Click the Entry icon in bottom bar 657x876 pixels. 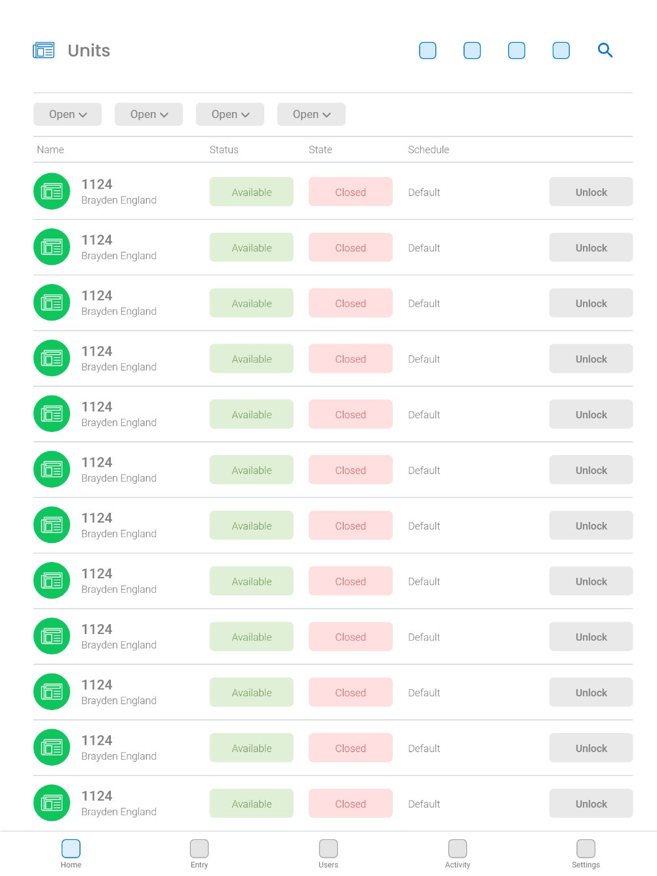[x=199, y=848]
